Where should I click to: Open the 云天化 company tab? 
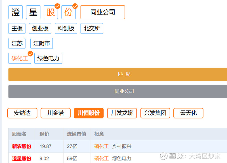(x=188, y=113)
